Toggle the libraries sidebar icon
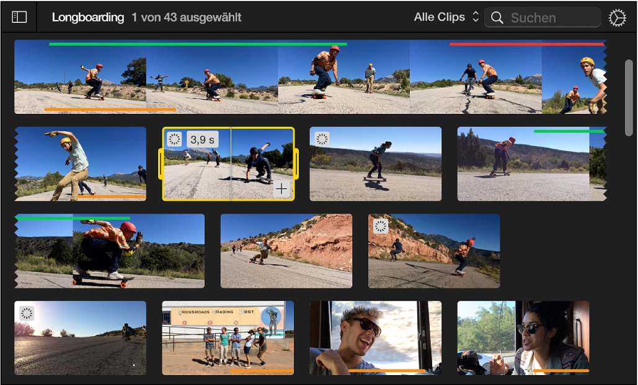 (19, 17)
